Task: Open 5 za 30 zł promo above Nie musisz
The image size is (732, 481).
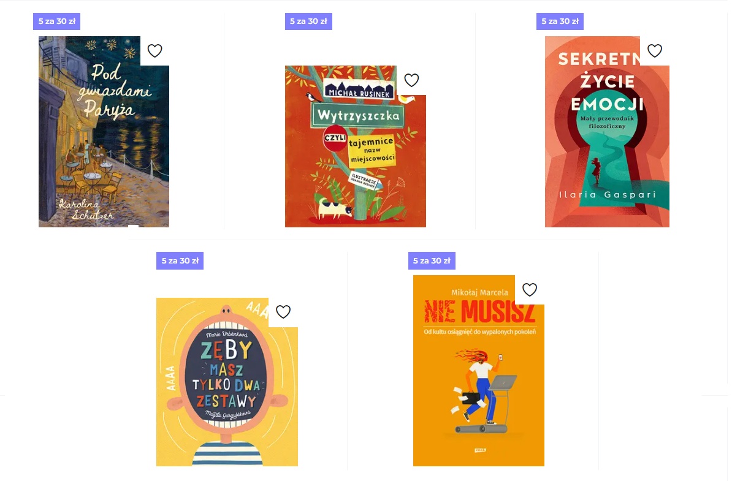Action: [x=432, y=260]
